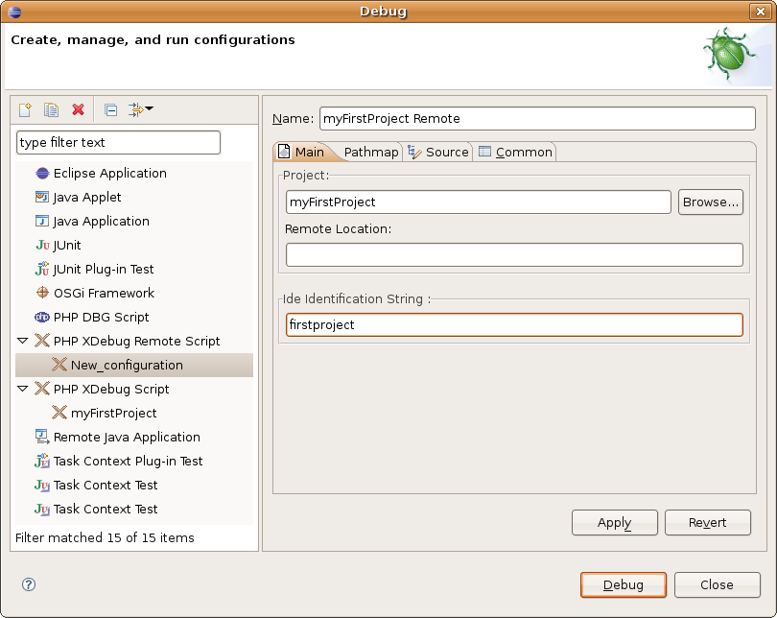Click the duplicate configuration icon
This screenshot has height=618, width=777.
[52, 110]
